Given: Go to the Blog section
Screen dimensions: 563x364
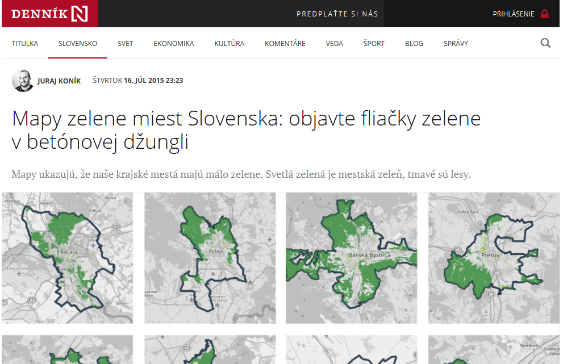Looking at the screenshot, I should [x=414, y=43].
